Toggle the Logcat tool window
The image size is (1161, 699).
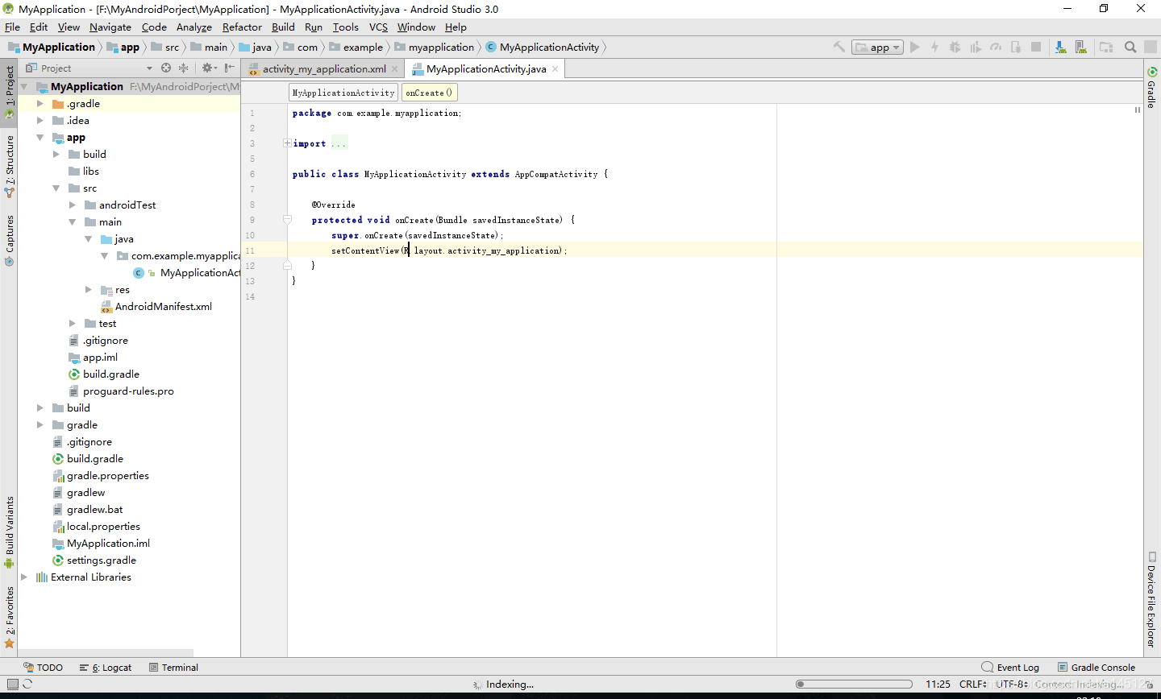coord(106,668)
